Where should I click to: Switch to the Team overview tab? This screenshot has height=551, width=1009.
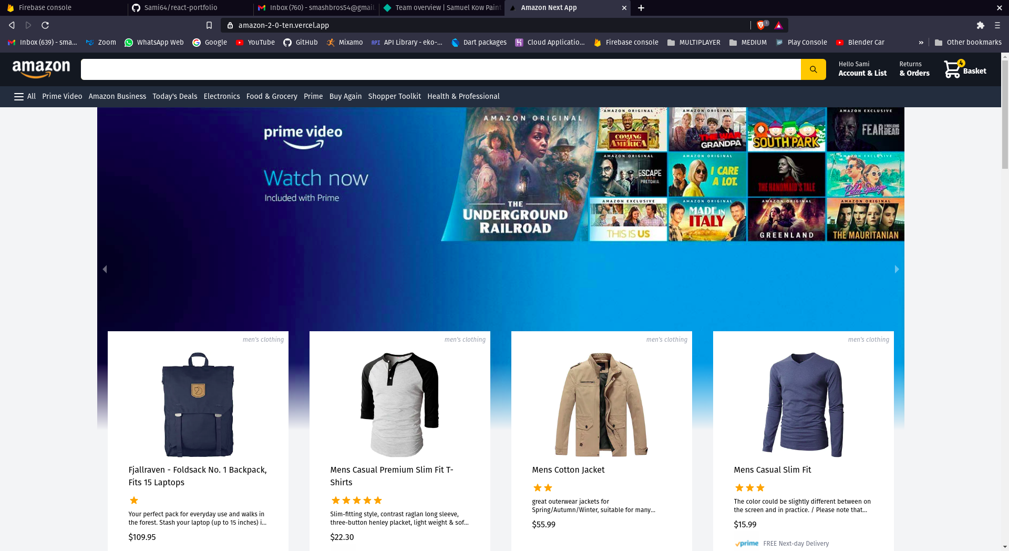pyautogui.click(x=441, y=8)
